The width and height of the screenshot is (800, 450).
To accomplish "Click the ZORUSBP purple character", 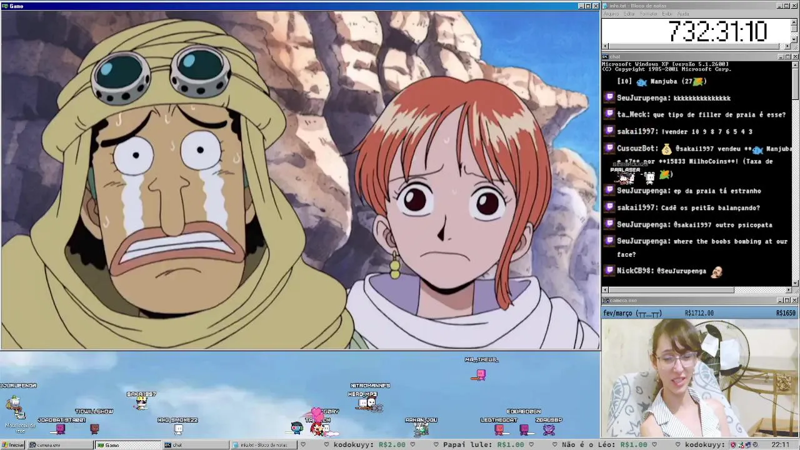I will click(x=549, y=429).
